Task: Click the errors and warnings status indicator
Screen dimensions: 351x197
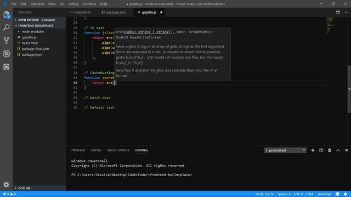Action: coord(9,194)
